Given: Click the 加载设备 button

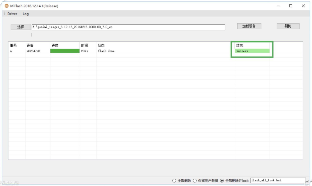Looking at the screenshot, I should [249, 26].
